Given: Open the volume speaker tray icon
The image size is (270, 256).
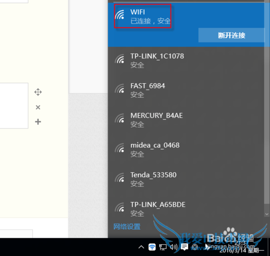Looking at the screenshot, I should 173,247.
